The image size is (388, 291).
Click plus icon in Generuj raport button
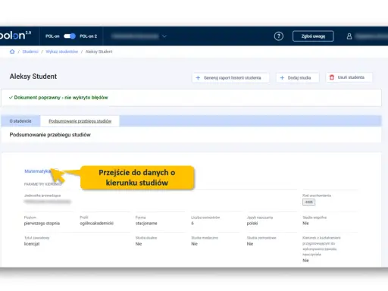tap(198, 78)
